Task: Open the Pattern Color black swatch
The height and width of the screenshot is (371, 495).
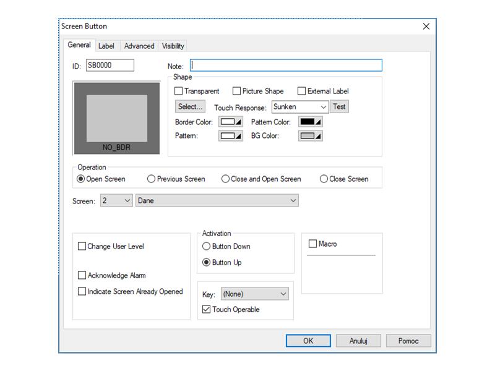Action: pos(311,122)
